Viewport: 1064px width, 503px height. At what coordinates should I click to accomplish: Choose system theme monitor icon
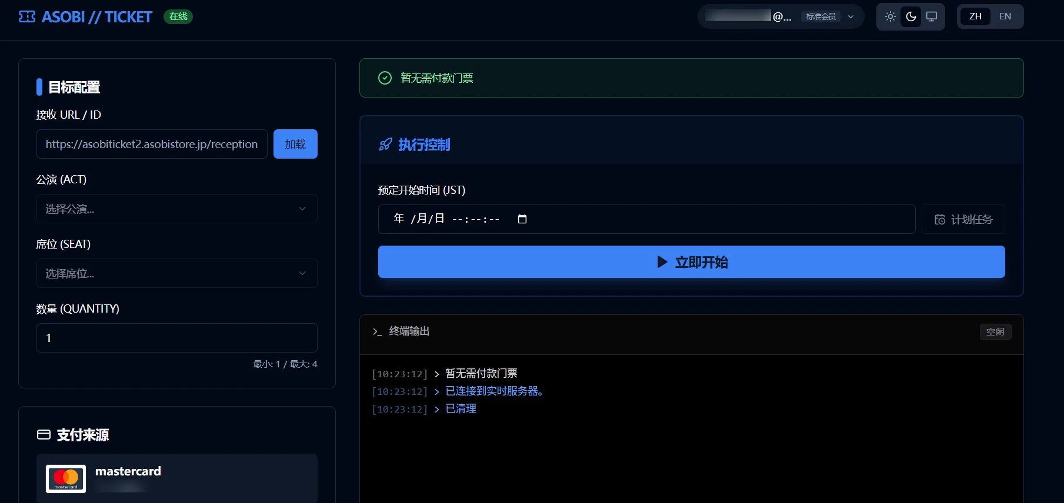[x=932, y=16]
